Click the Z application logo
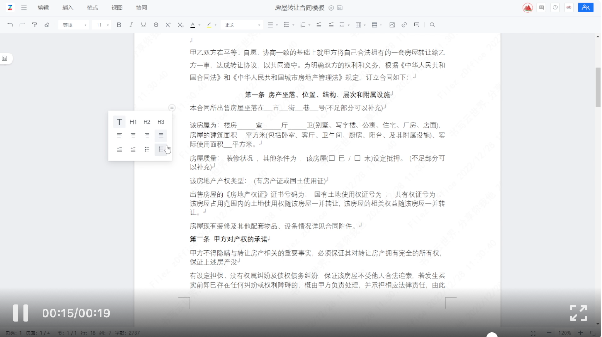 tap(10, 7)
